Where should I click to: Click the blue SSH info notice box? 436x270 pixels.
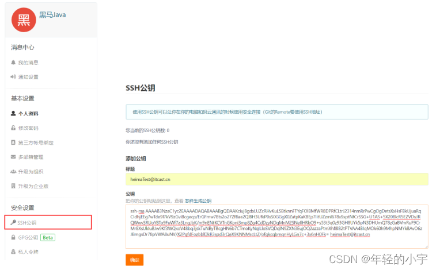[x=276, y=112]
